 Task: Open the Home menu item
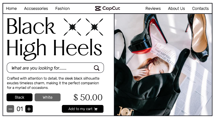click(x=11, y=8)
